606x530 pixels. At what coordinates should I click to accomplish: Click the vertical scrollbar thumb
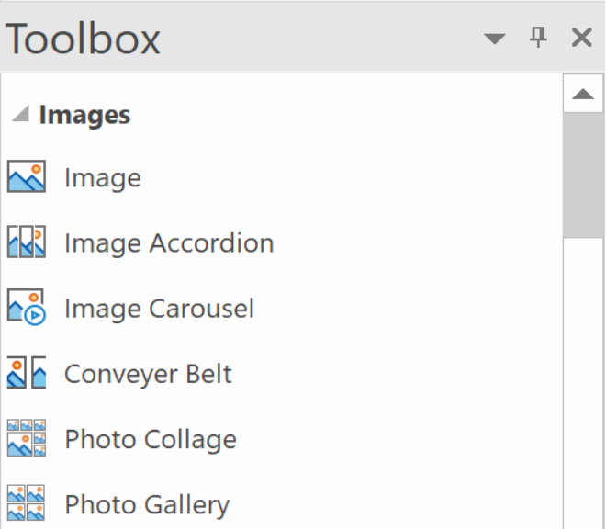pos(583,175)
